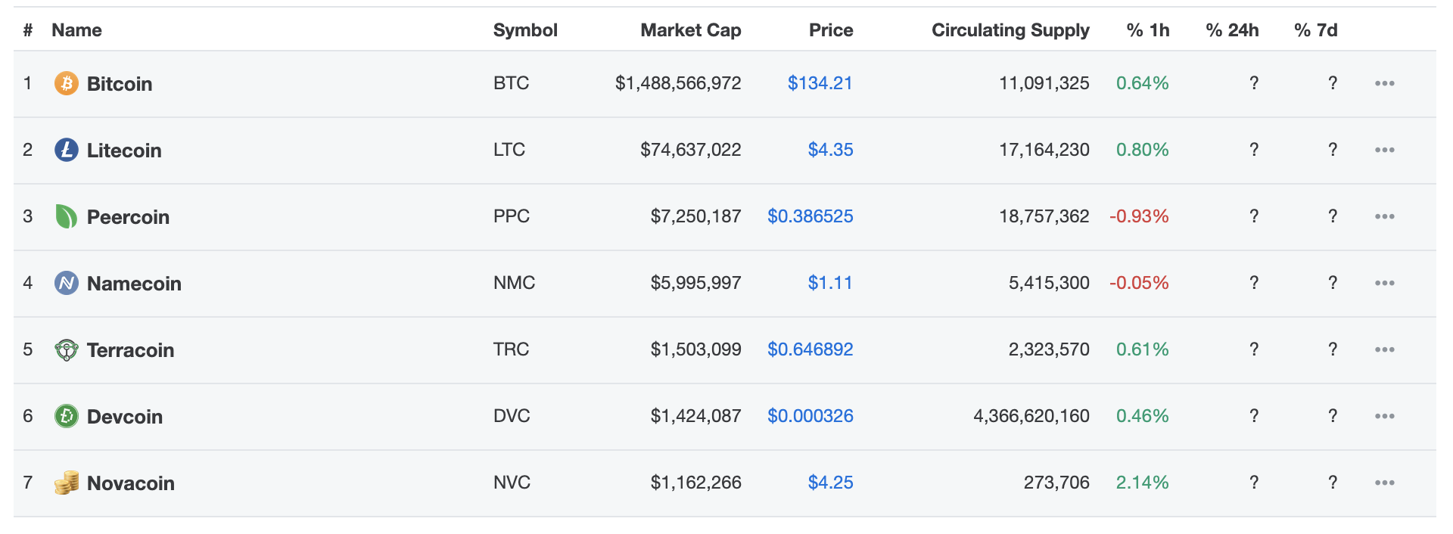Screen dimensions: 1453x534
Task: Click the Bitcoin orange logo icon
Action: coord(67,83)
